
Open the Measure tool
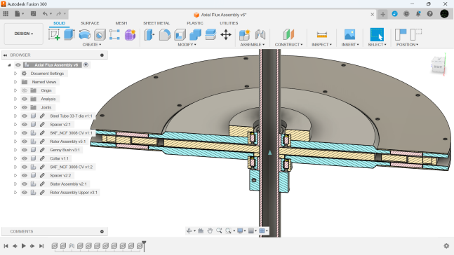coord(322,35)
